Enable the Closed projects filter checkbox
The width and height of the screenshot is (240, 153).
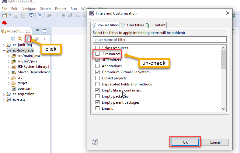98,78
